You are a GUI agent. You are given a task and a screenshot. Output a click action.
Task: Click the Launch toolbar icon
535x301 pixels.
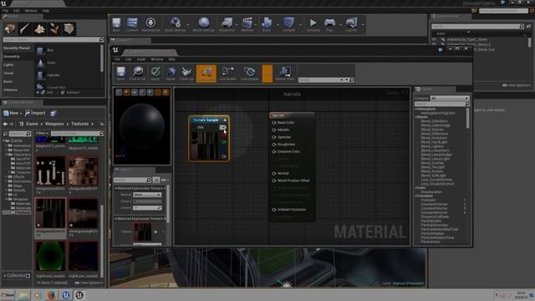tap(351, 24)
